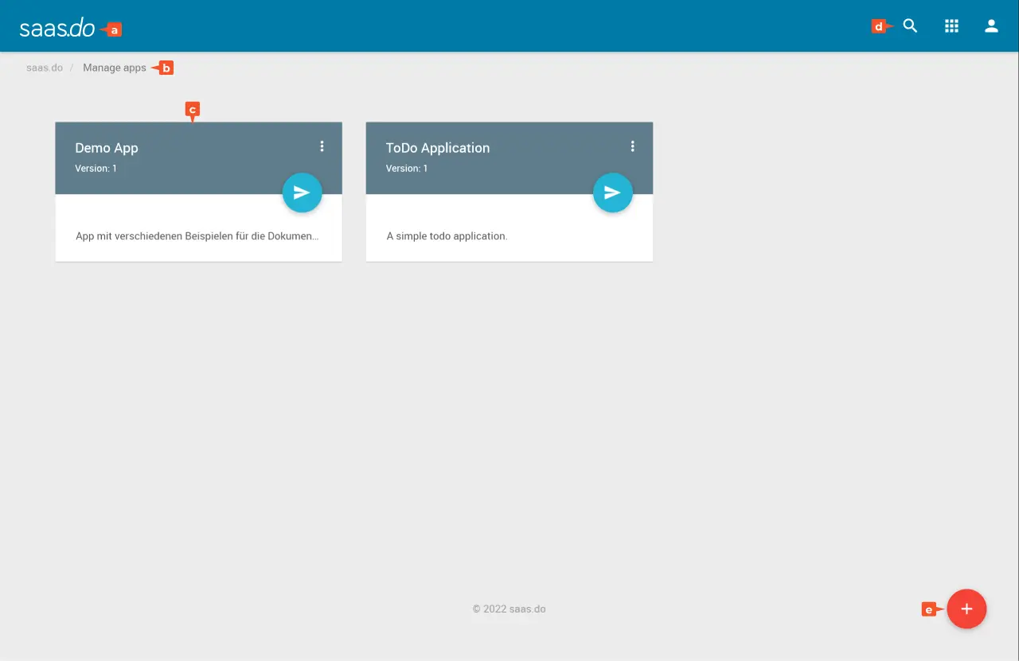The image size is (1019, 661).
Task: Add a new app with the red plus button
Action: [x=966, y=609]
